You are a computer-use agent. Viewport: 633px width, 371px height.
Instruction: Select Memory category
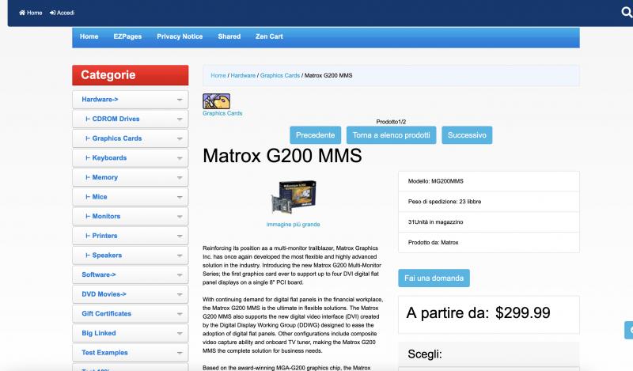tap(102, 177)
